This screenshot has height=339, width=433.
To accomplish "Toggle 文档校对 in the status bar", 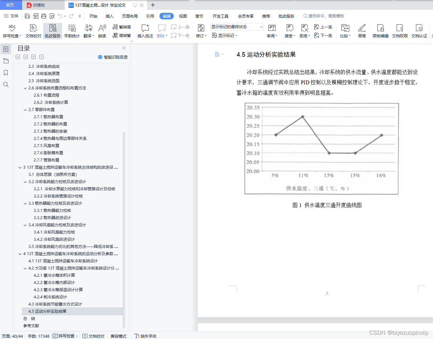I will click(x=94, y=336).
